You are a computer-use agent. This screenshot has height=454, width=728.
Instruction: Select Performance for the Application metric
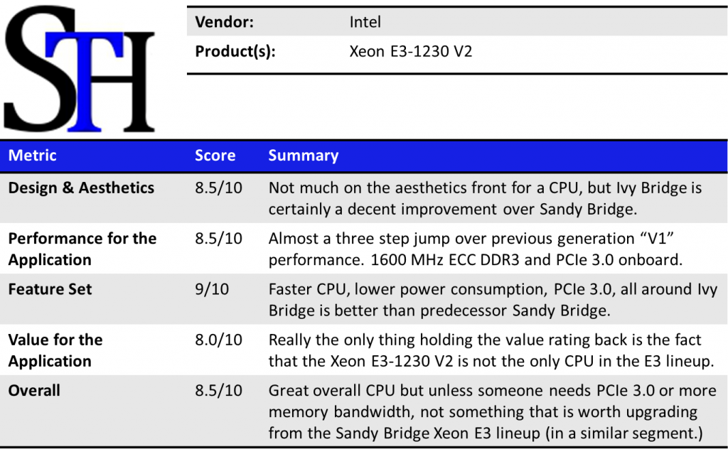[82, 249]
